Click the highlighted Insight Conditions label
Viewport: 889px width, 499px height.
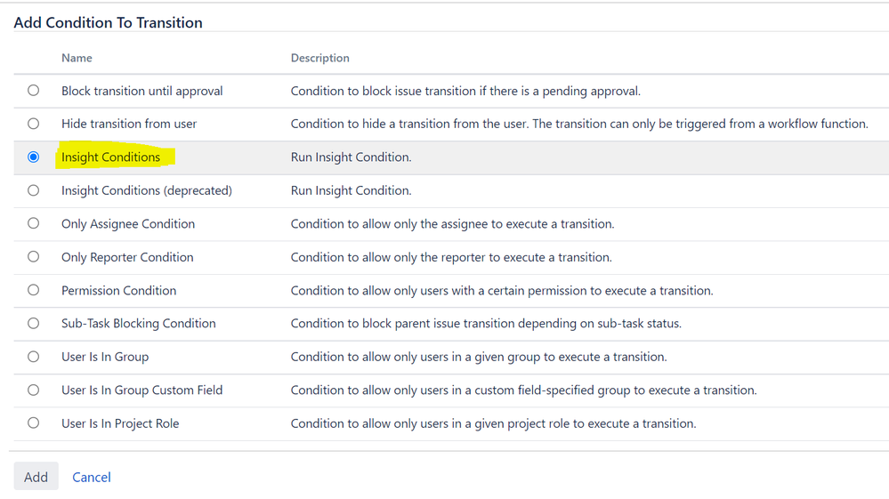click(x=111, y=157)
